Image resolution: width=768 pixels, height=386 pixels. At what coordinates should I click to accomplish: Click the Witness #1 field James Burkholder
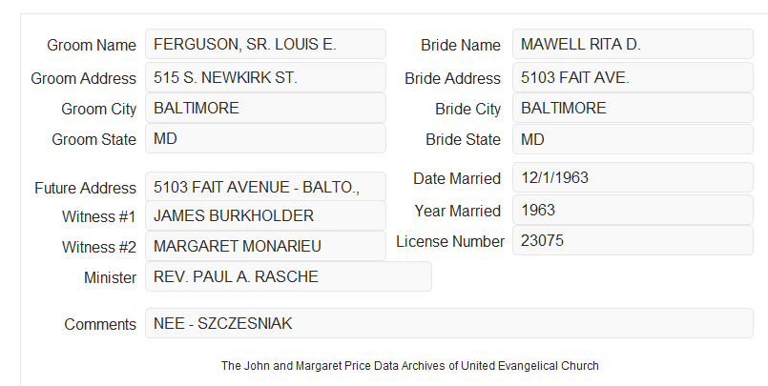[265, 215]
